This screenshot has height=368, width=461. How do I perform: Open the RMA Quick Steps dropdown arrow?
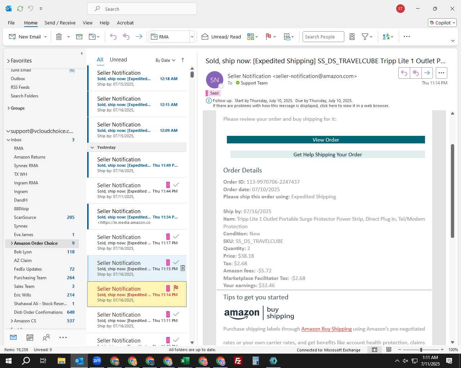click(192, 37)
